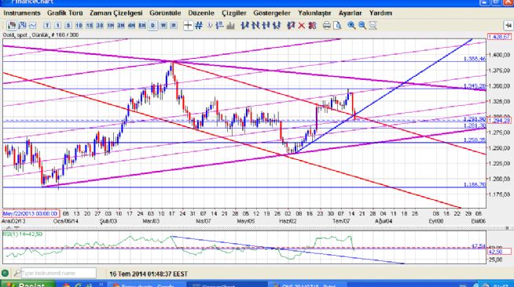
Task: Switch to the line chart icon
Action: (x=32, y=26)
